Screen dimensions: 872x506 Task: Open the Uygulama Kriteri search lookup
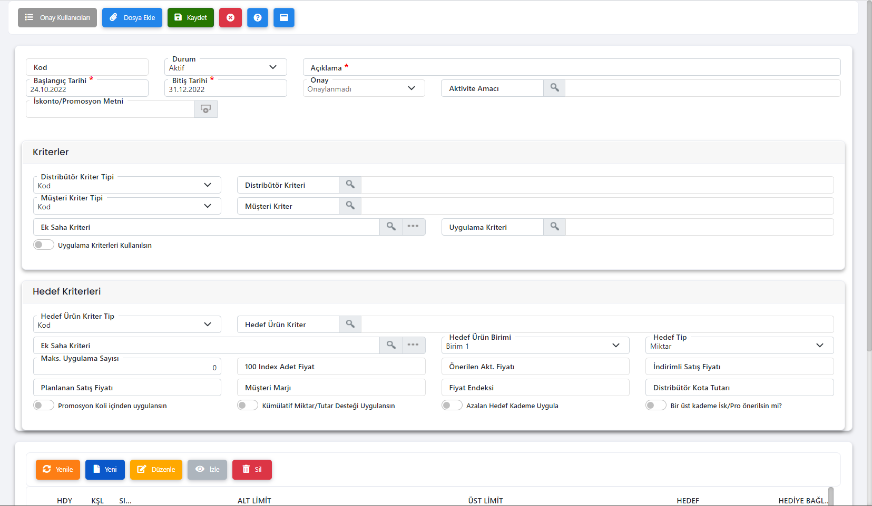[x=554, y=227]
